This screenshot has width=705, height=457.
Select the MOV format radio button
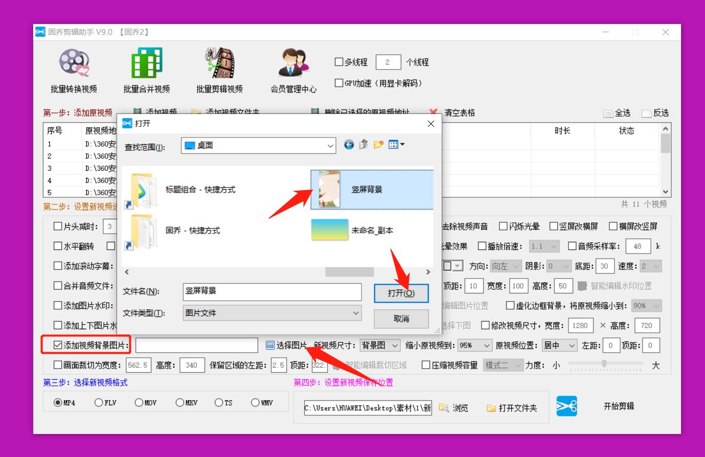[139, 403]
